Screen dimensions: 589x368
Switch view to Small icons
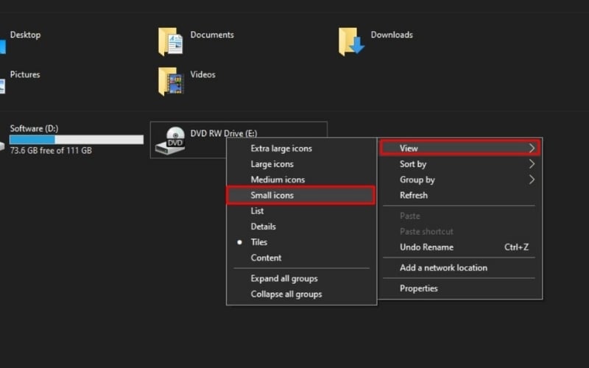[301, 195]
